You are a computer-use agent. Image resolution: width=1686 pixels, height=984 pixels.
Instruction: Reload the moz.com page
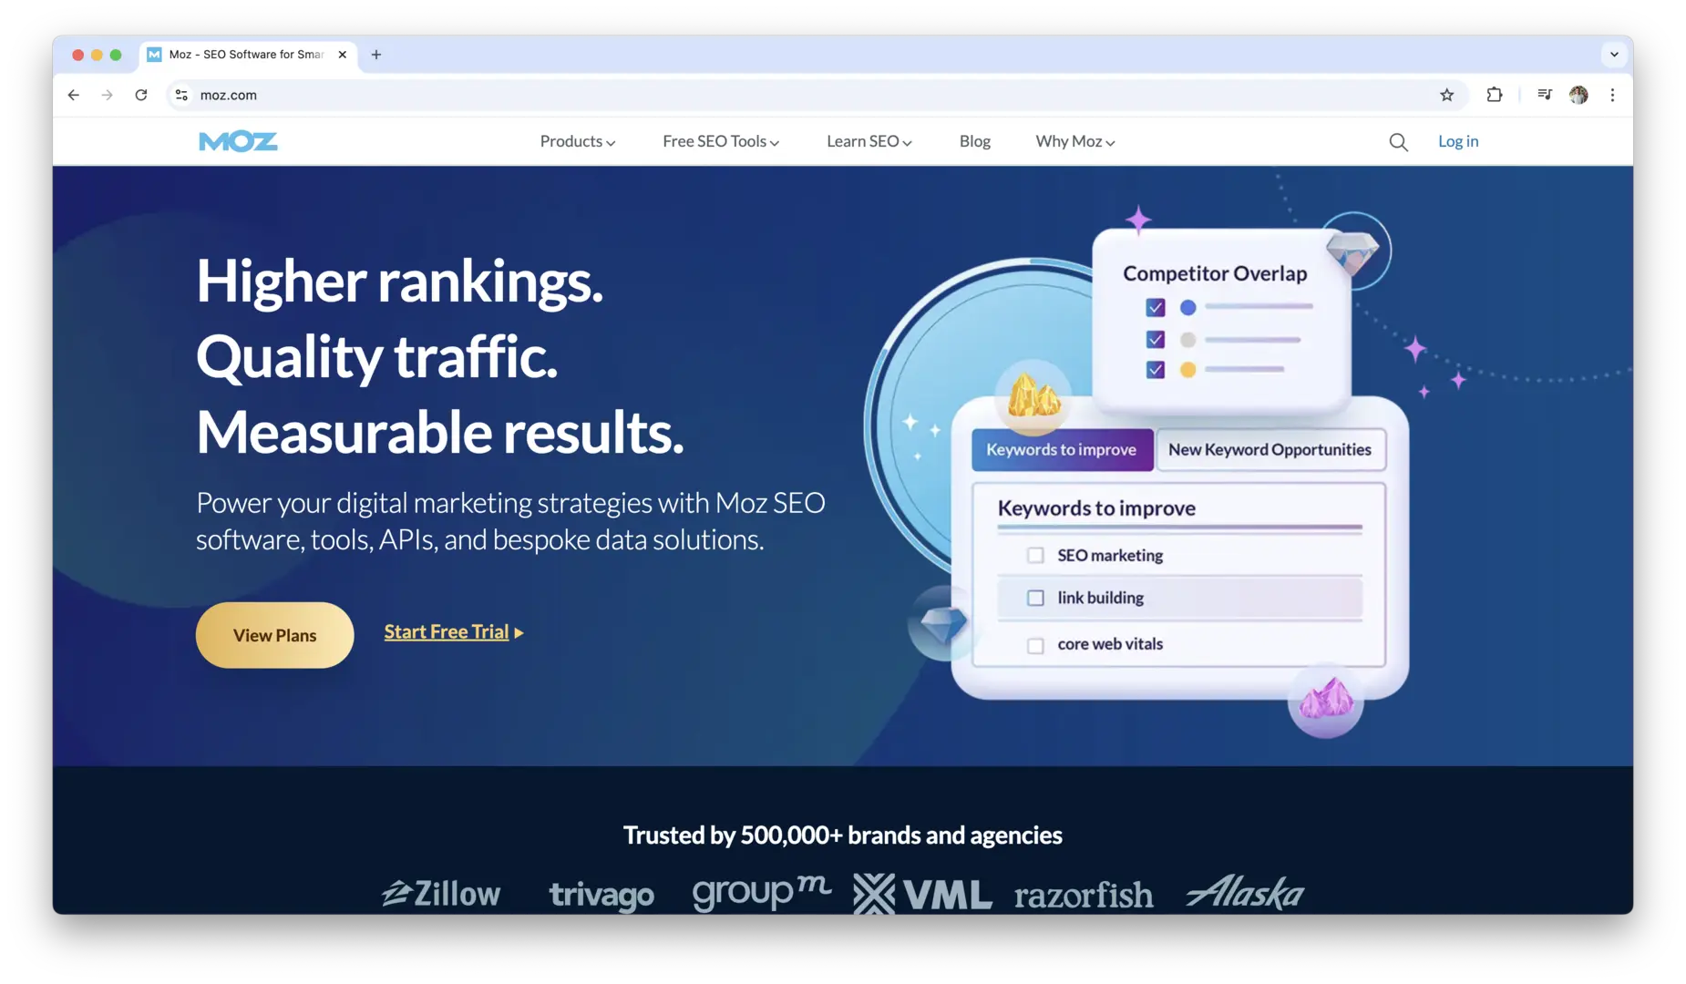tap(141, 95)
